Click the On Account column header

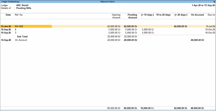(x=198, y=15)
